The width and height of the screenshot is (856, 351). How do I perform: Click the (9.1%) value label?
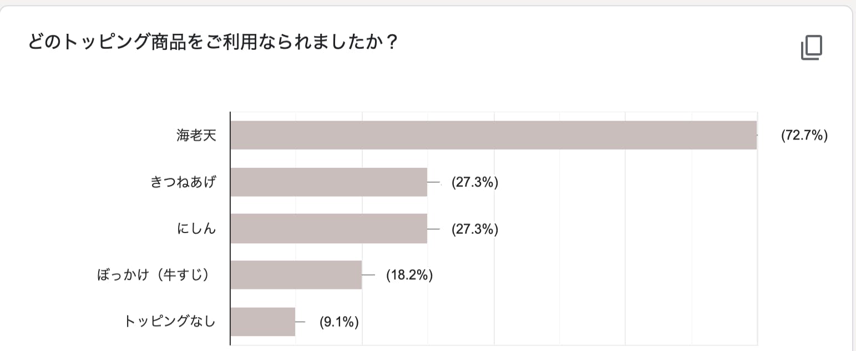339,322
